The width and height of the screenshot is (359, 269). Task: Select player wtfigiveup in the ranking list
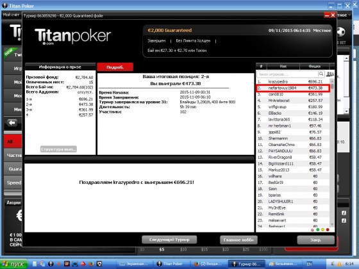(x=293, y=107)
